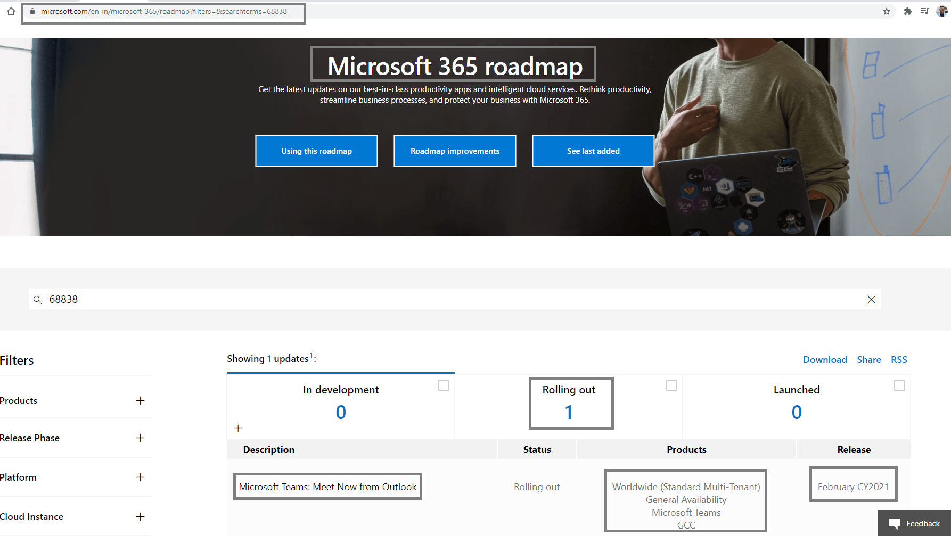Screen dimensions: 951x536
Task: Sort by the Description column header
Action: [269, 450]
